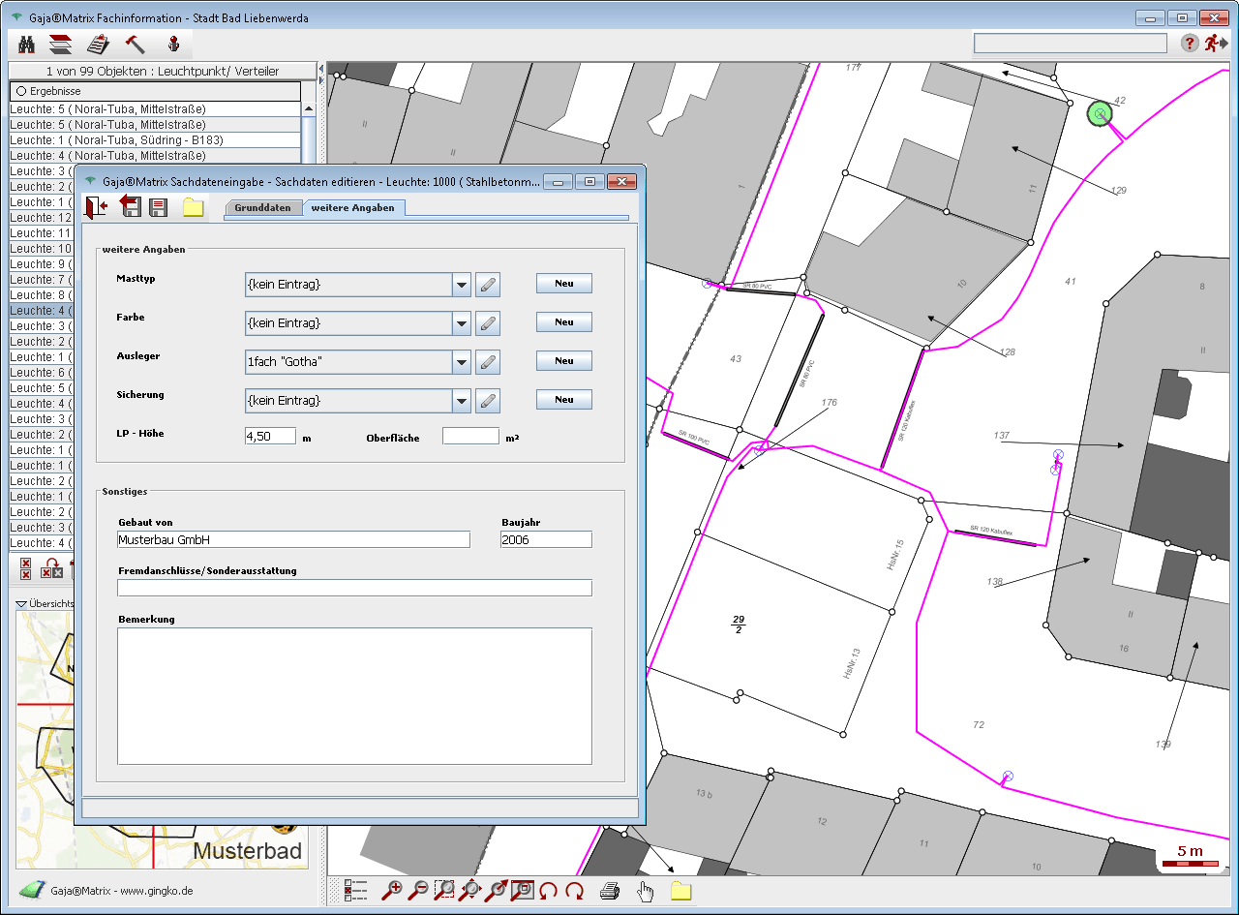This screenshot has height=915, width=1239.
Task: Click the zoom out magnifier
Action: (418, 891)
